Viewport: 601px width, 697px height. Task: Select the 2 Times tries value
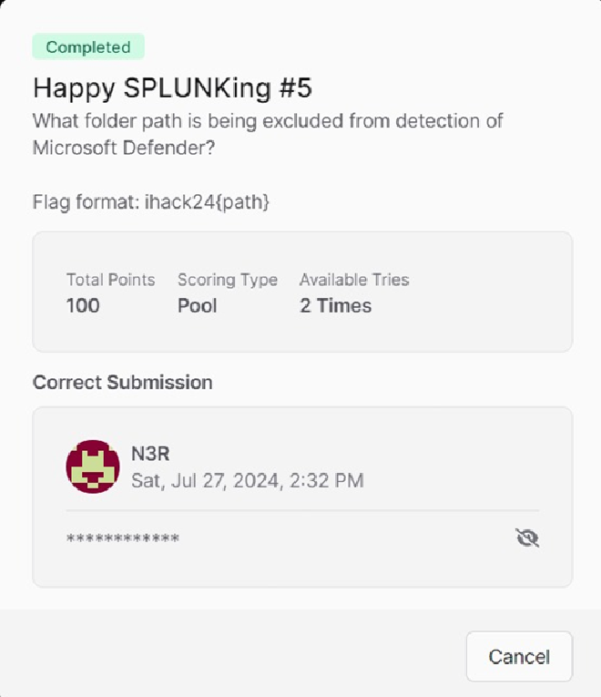point(335,306)
